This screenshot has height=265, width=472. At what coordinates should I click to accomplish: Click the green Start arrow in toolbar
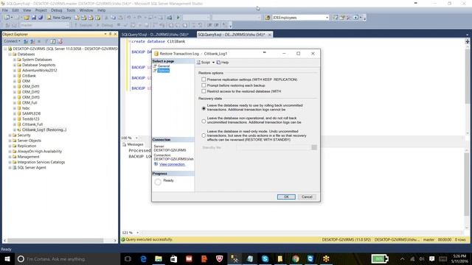point(178,18)
